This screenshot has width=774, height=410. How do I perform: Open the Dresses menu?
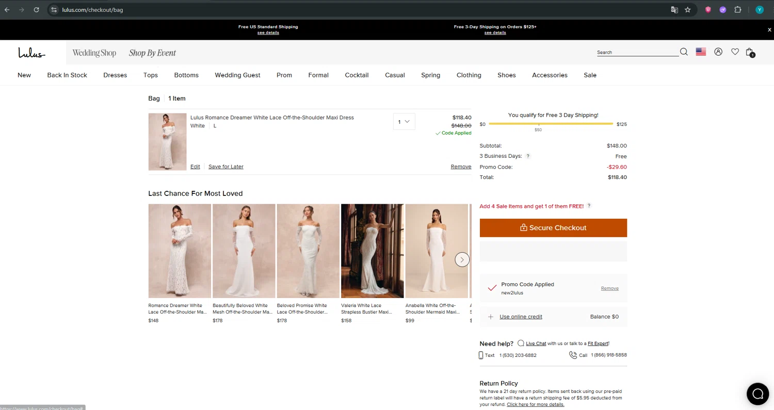115,75
